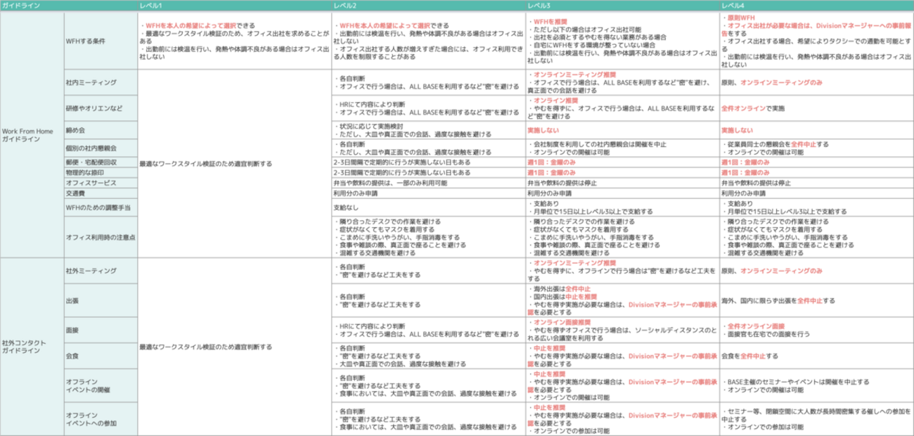Click the 会食を全件中止する cell
The image size is (914, 436).
(x=816, y=356)
